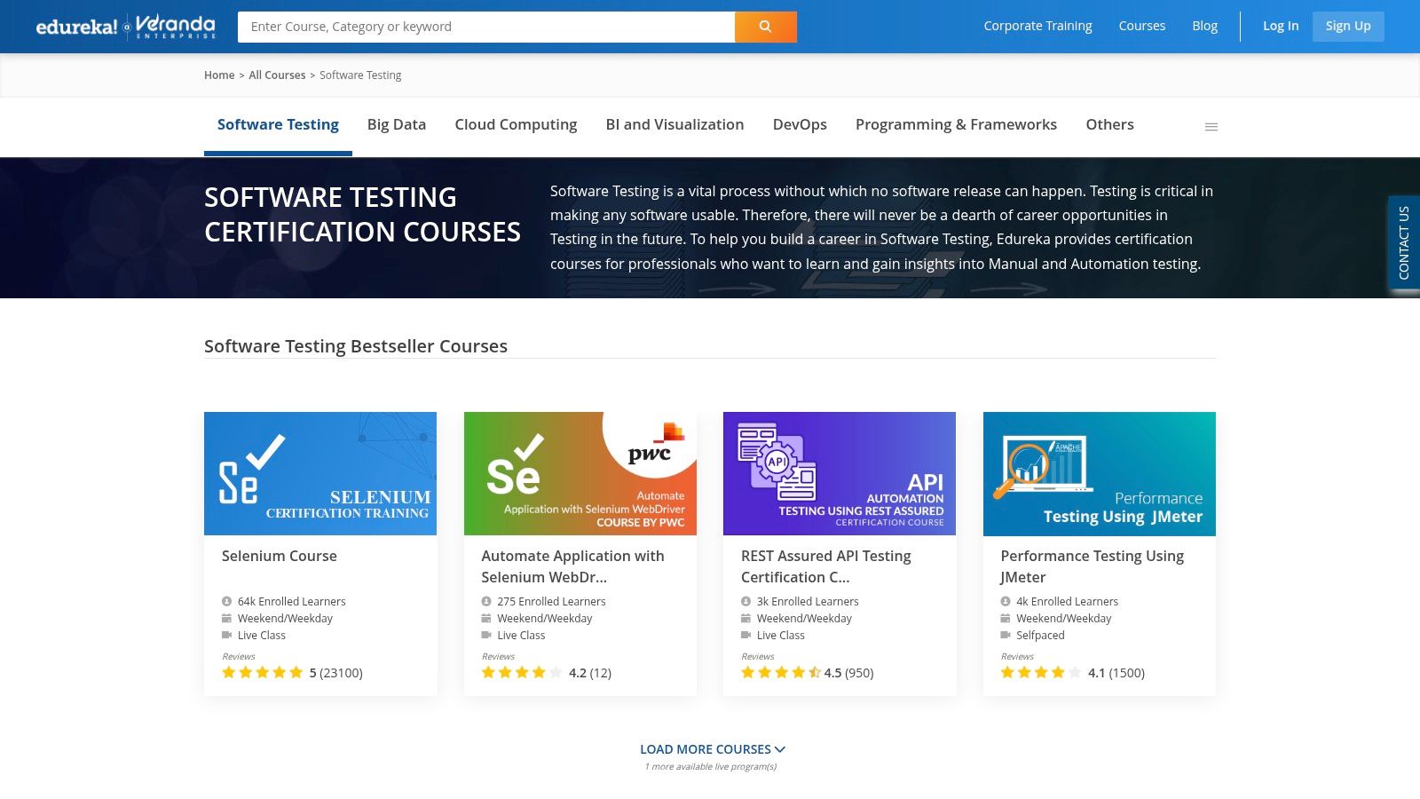
Task: Click Automate Application with Selenium WebDr... title
Action: (x=572, y=566)
